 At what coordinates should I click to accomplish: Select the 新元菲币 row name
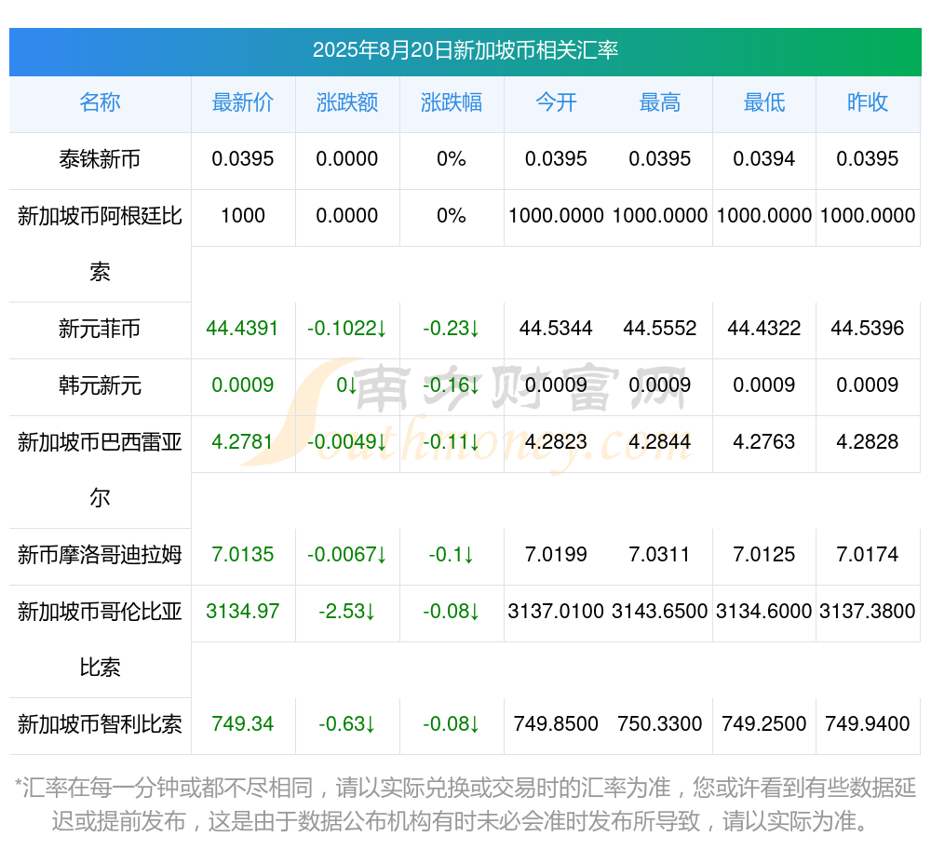[x=100, y=329]
